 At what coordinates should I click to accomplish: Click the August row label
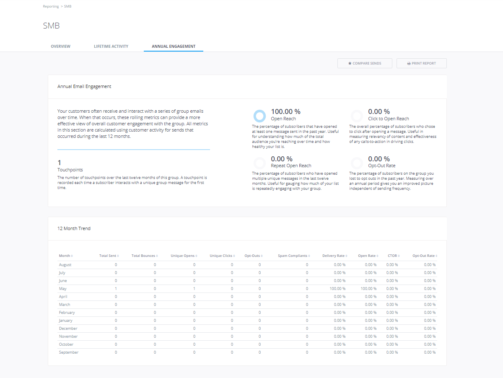[65, 265]
